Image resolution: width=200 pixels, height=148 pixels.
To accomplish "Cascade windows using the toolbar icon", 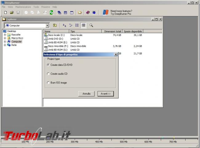I will pyautogui.click(x=59, y=13).
